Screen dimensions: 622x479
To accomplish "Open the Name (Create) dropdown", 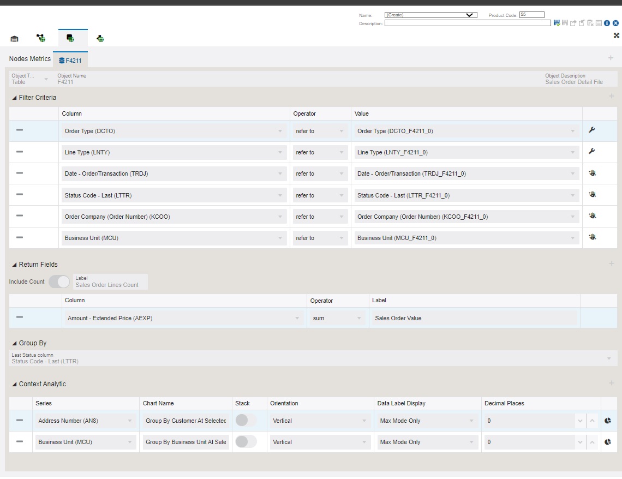I will coord(430,15).
